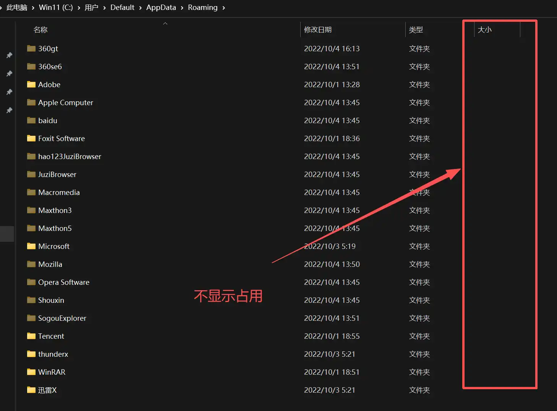Select the folder name Microsoft
Screen dimensions: 557x411
coord(54,246)
